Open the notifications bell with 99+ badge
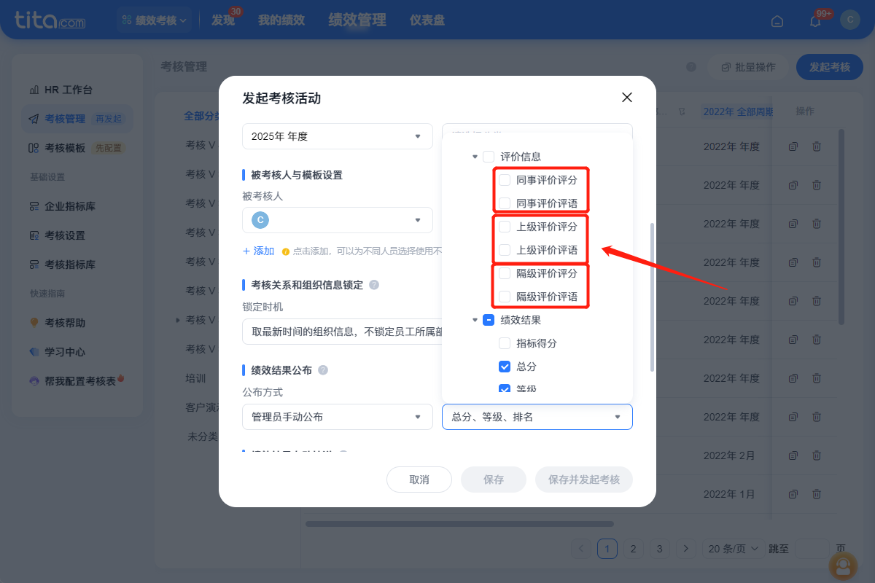Viewport: 875px width, 583px height. tap(814, 20)
